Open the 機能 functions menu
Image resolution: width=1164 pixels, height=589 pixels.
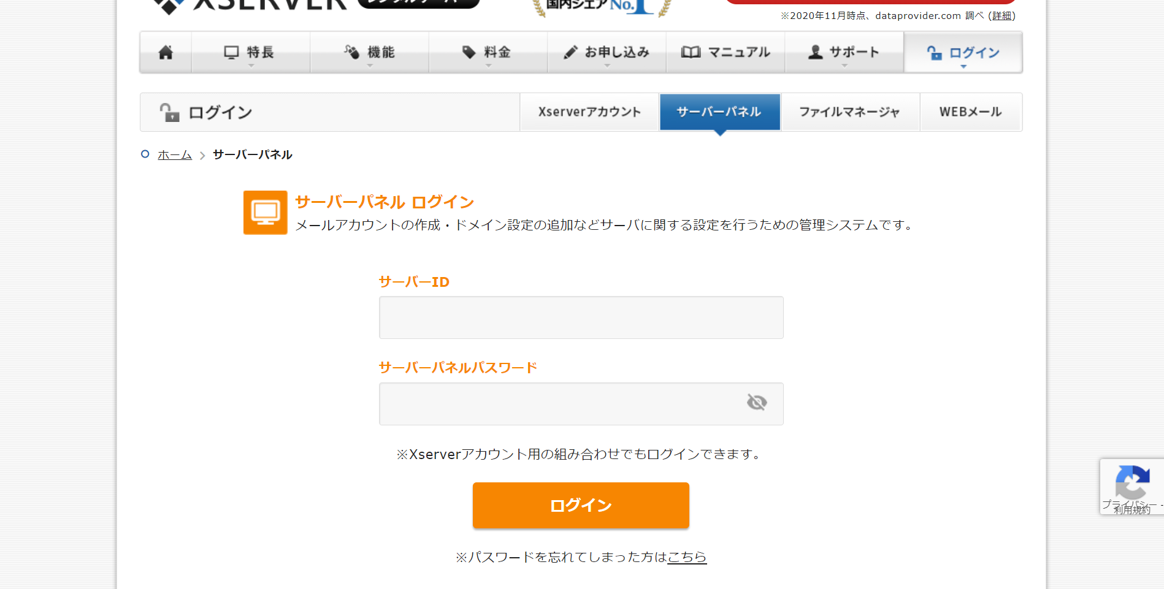click(369, 53)
